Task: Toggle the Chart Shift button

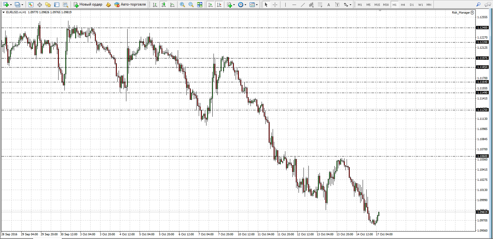Action: coord(219,5)
